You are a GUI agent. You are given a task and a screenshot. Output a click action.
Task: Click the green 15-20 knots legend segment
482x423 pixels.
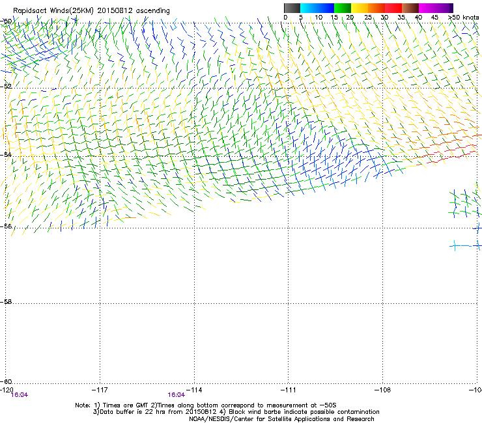tap(343, 8)
